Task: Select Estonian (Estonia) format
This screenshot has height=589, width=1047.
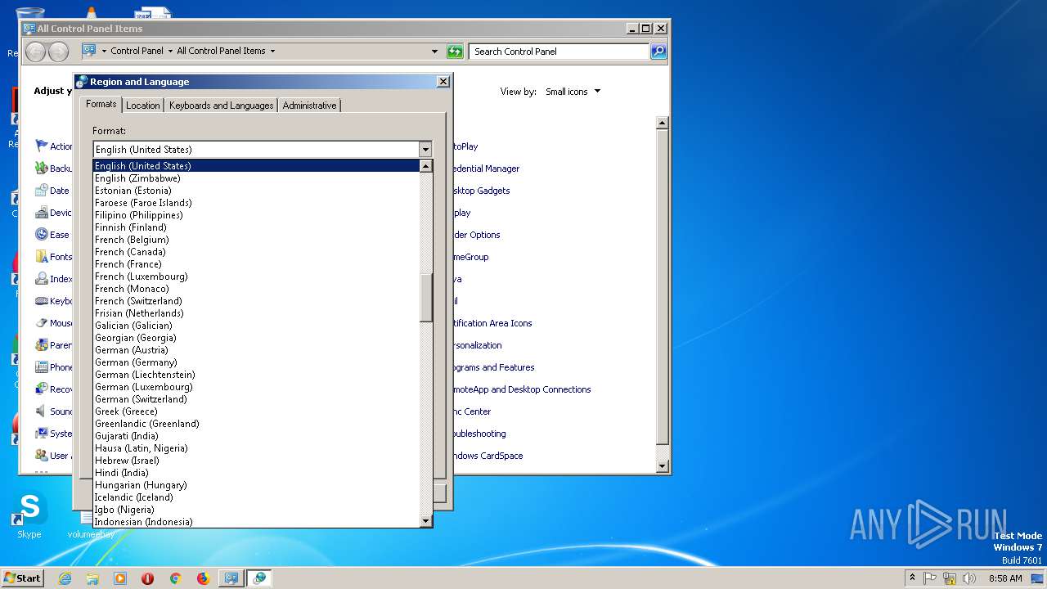Action: (256, 191)
